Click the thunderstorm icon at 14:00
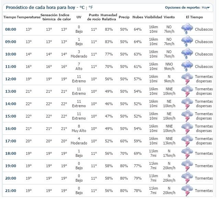This screenshot has height=202, width=219. [x=187, y=103]
